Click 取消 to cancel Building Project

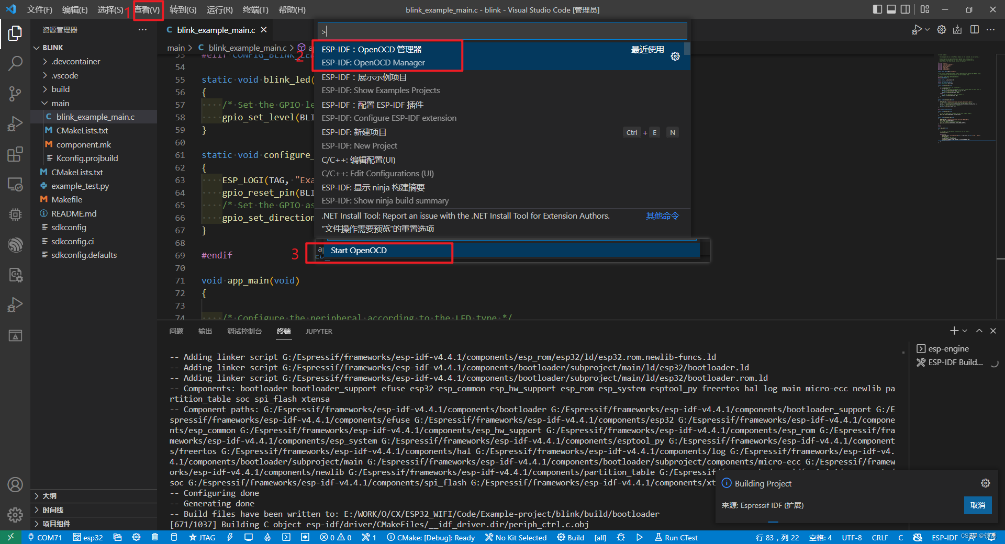978,505
